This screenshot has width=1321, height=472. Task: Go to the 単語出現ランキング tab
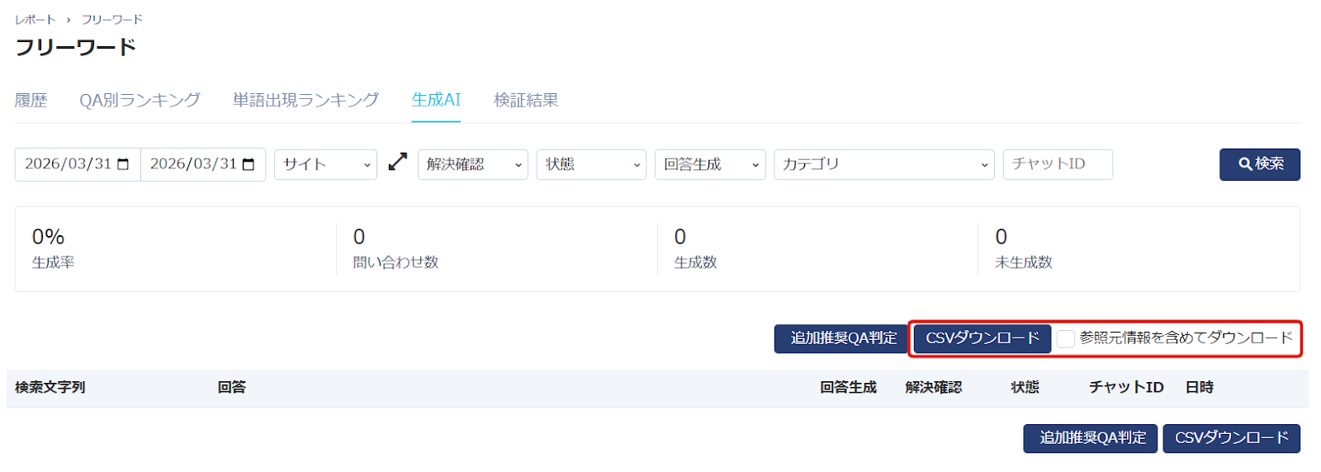pyautogui.click(x=305, y=100)
